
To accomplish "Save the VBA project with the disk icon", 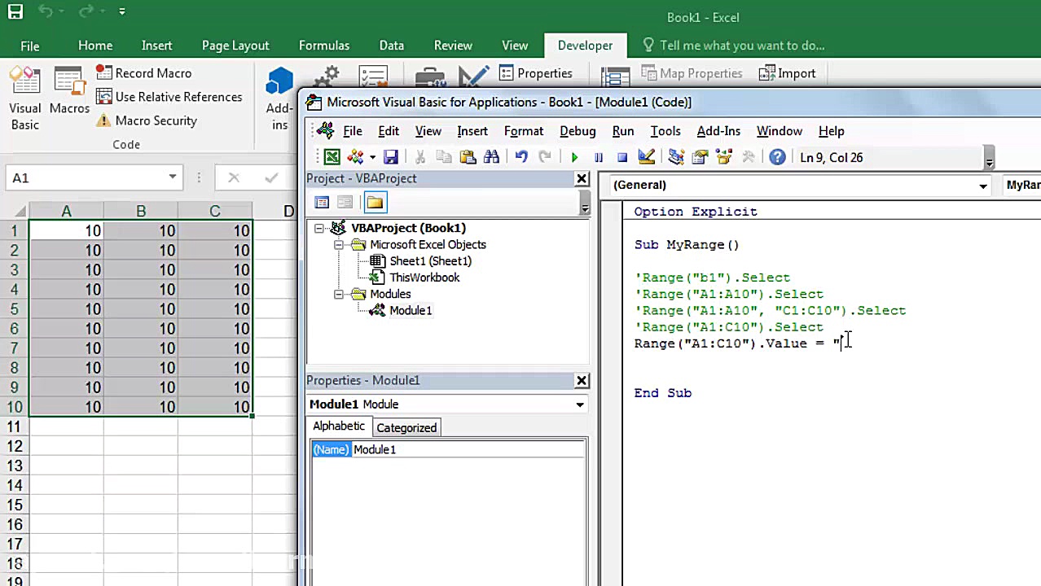I will coord(391,157).
